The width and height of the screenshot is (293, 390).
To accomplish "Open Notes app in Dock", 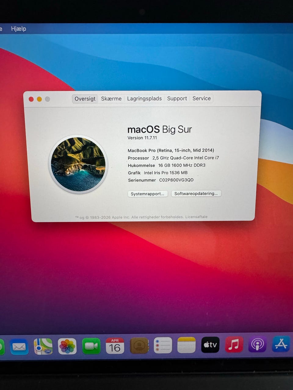I will (186, 345).
